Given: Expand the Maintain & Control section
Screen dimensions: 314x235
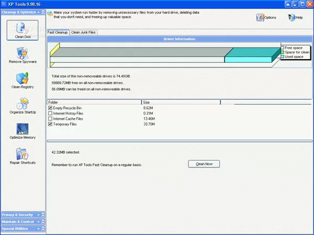Looking at the screenshot, I should (43, 222).
